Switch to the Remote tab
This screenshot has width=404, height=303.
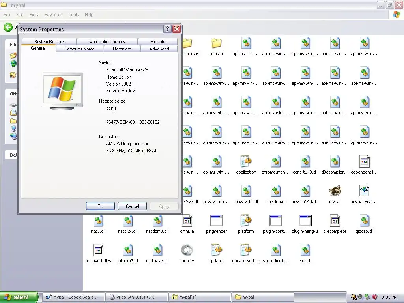(x=158, y=41)
